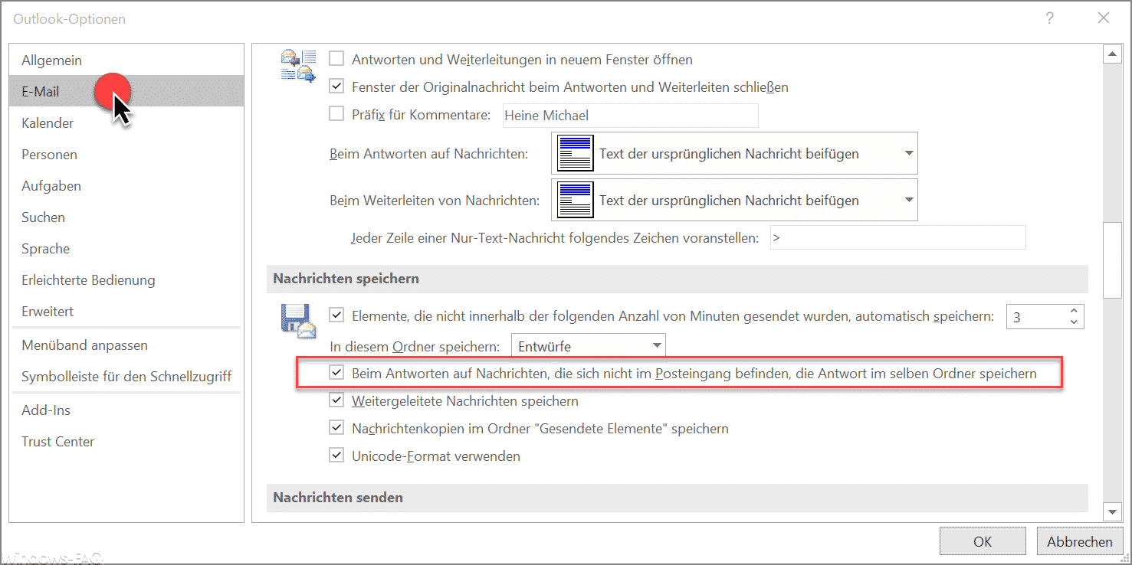The image size is (1132, 565).
Task: Open the Erweitert options category
Action: 126,311
